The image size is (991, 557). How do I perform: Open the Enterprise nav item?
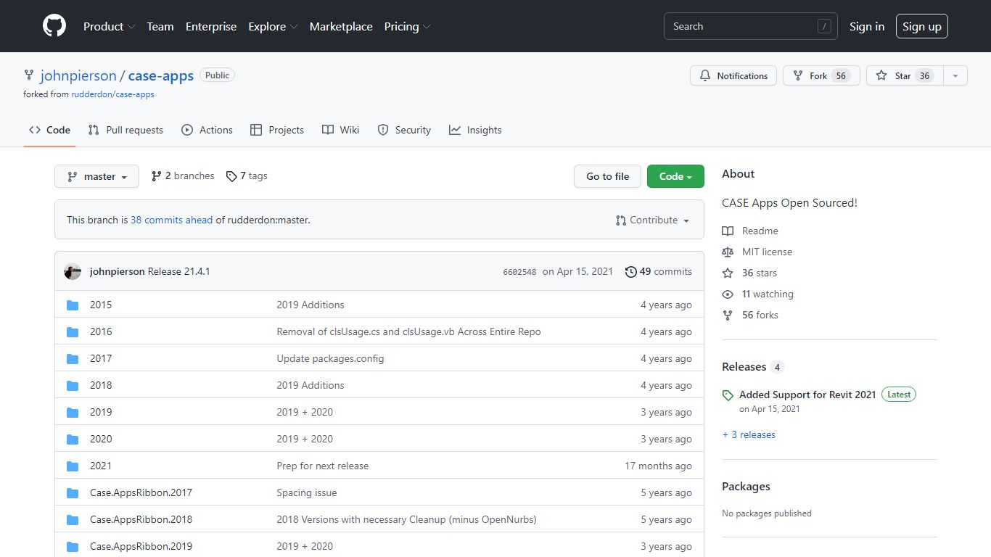pos(211,26)
